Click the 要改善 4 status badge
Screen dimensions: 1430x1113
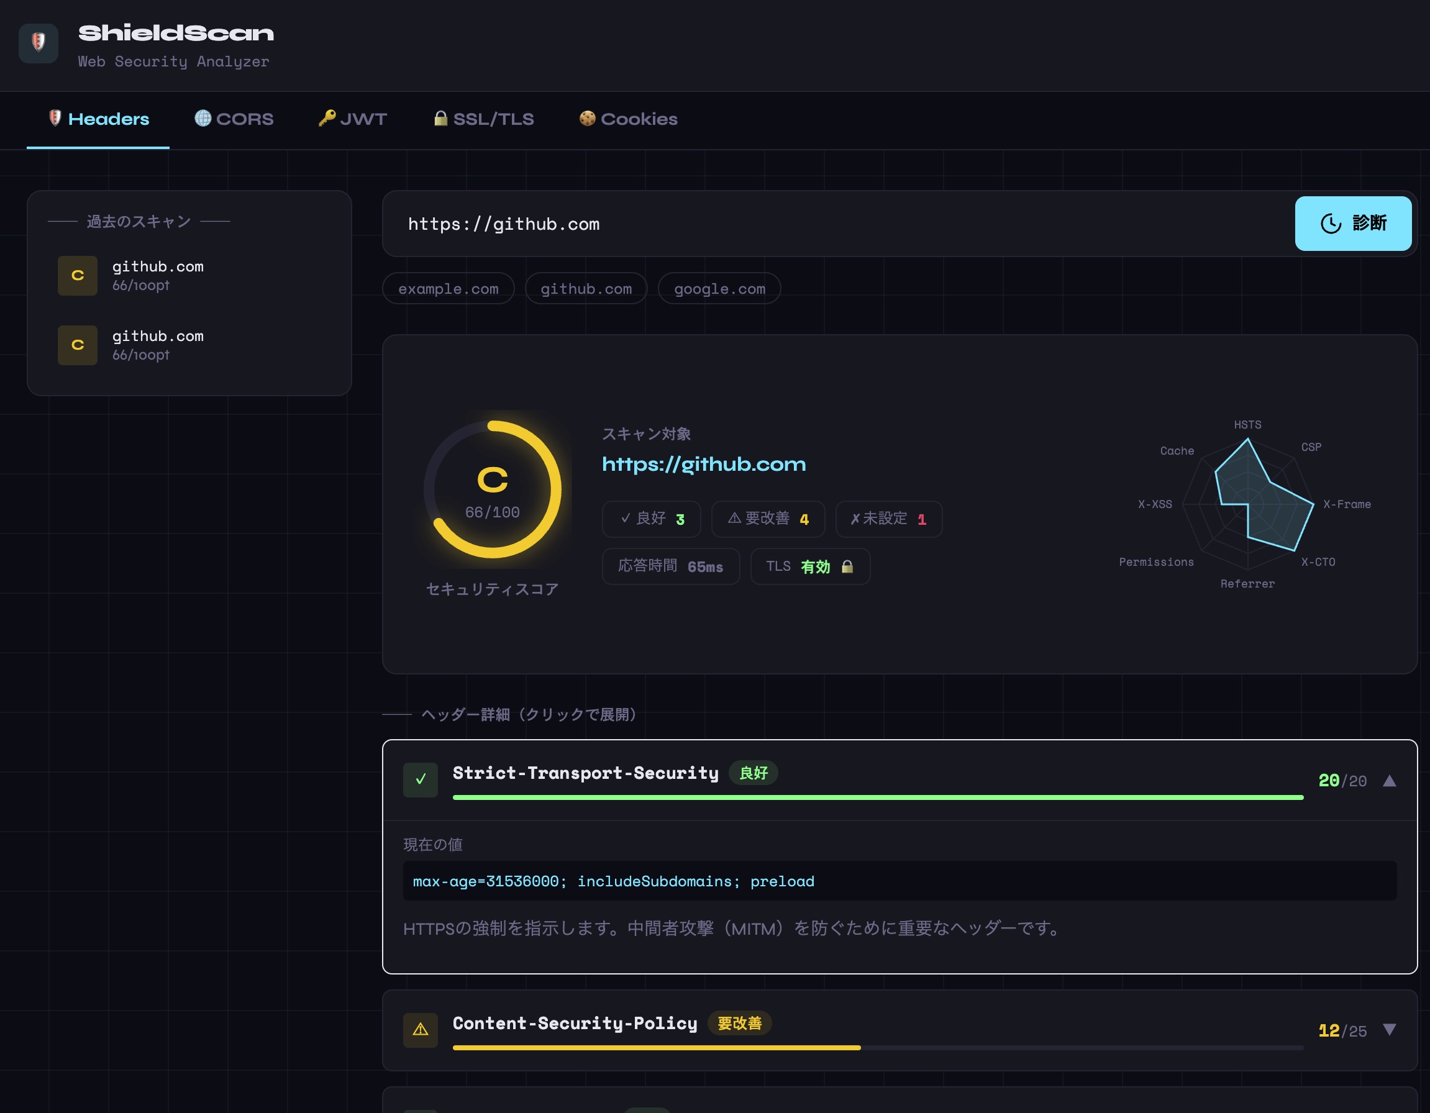(768, 519)
